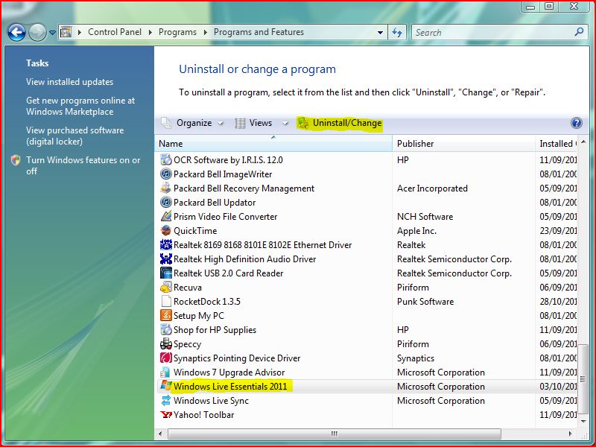The width and height of the screenshot is (596, 447).
Task: Click 'NCH Software' publisher cell
Action: click(x=425, y=217)
